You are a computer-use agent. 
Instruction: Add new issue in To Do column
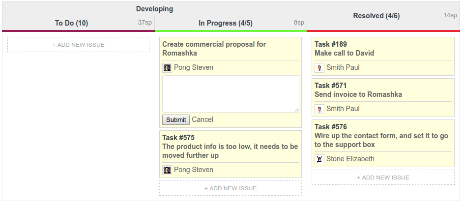coord(79,45)
